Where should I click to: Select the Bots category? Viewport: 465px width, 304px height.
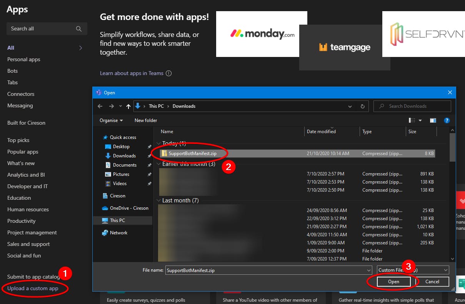click(12, 71)
